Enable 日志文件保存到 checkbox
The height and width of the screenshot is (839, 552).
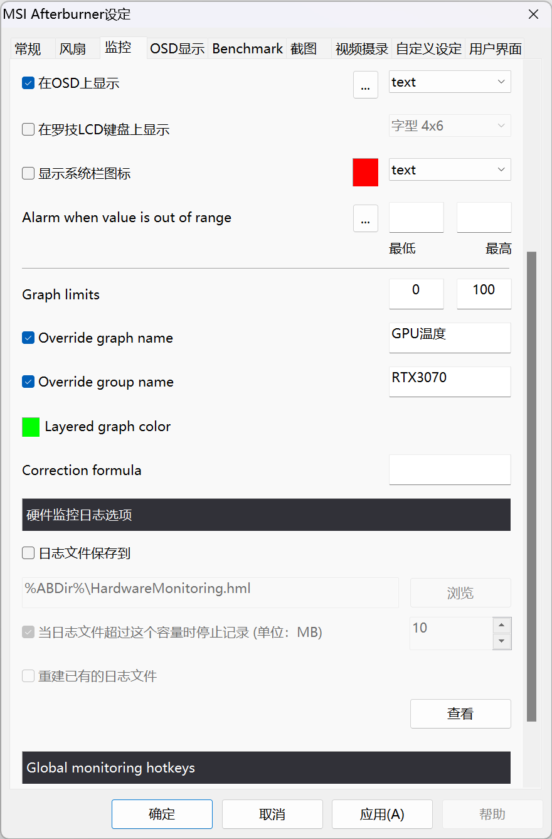pos(28,553)
